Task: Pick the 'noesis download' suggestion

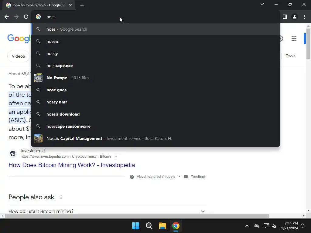Action: click(155, 114)
